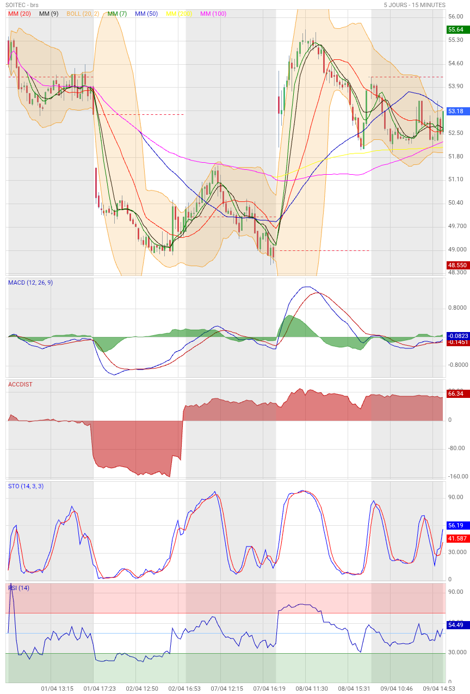Click the 30.000 value on RSI axis
The width and height of the screenshot is (470, 694).
[457, 653]
